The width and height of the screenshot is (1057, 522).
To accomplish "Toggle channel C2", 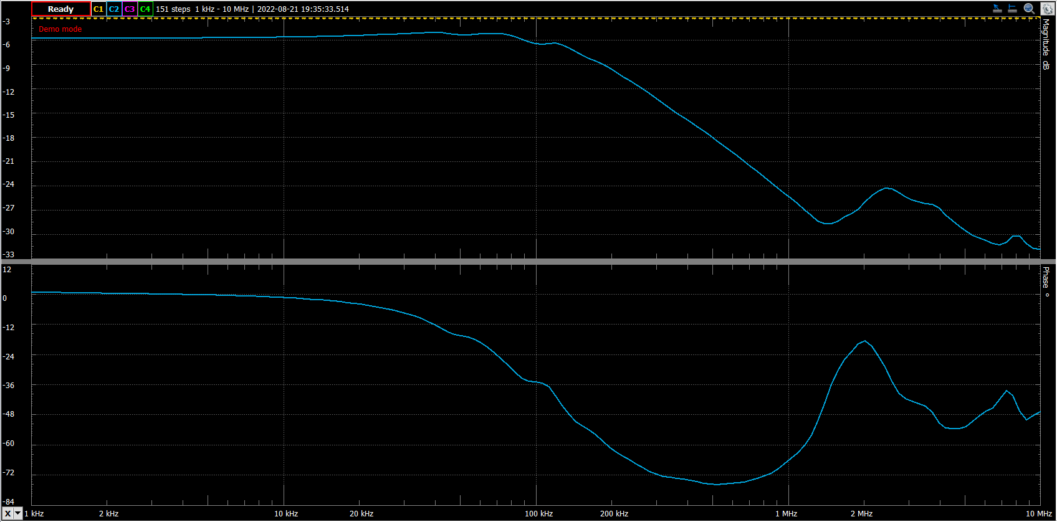I will pos(114,9).
